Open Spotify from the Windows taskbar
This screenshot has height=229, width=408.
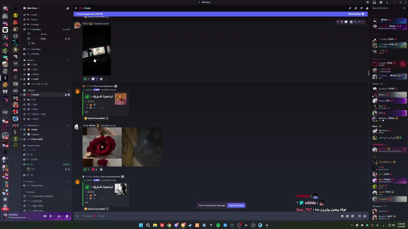tap(218, 225)
